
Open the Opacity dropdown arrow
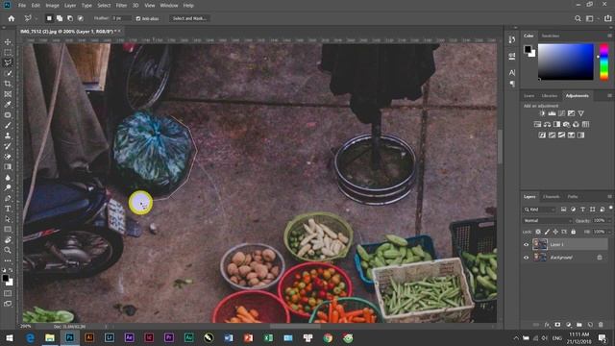pos(608,220)
